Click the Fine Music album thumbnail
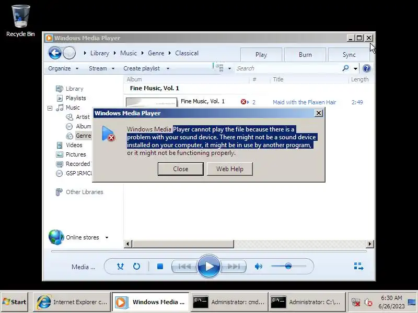The width and height of the screenshot is (418, 313). [x=152, y=102]
